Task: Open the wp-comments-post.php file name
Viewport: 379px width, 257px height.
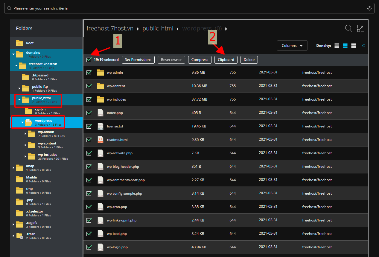Action: coord(126,180)
